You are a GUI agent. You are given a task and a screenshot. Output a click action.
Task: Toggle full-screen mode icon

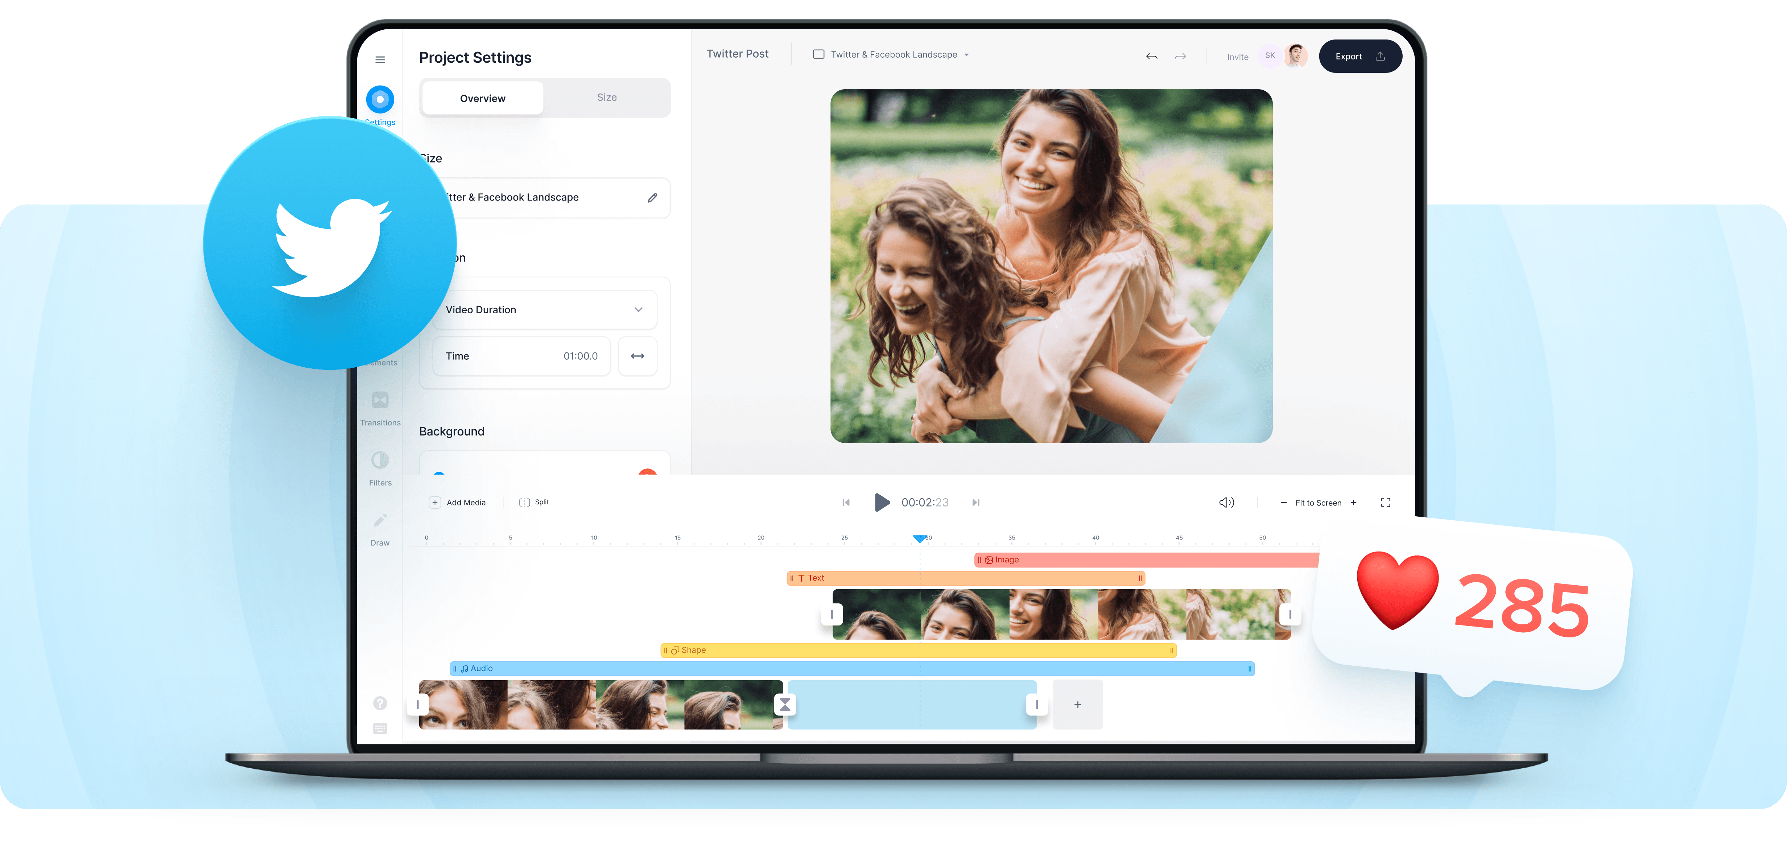pos(1388,503)
